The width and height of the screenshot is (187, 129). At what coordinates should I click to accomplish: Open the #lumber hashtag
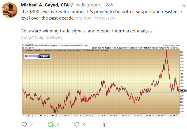84,18
